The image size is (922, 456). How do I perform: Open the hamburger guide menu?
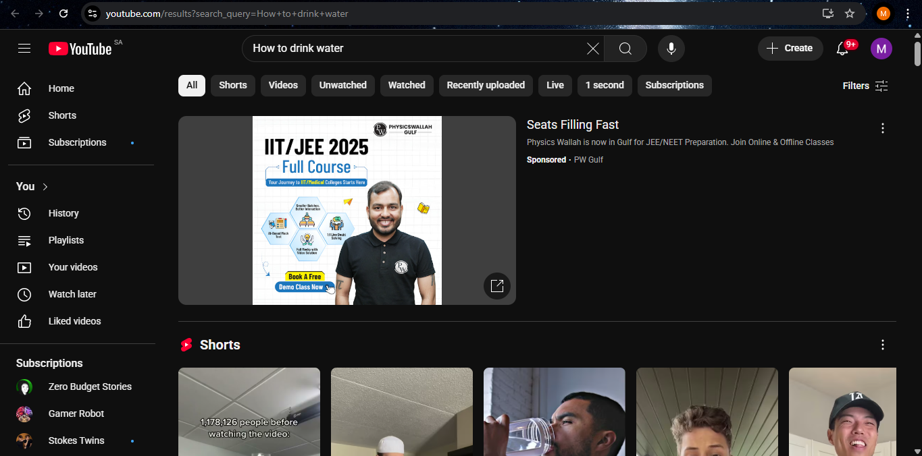[24, 49]
